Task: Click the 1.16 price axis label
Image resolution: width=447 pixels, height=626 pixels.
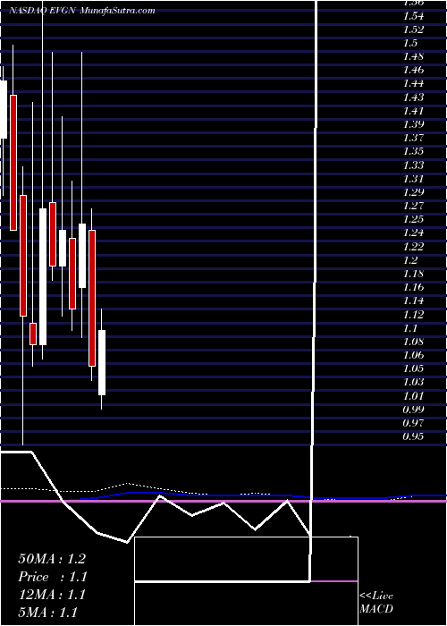Action: click(x=413, y=287)
